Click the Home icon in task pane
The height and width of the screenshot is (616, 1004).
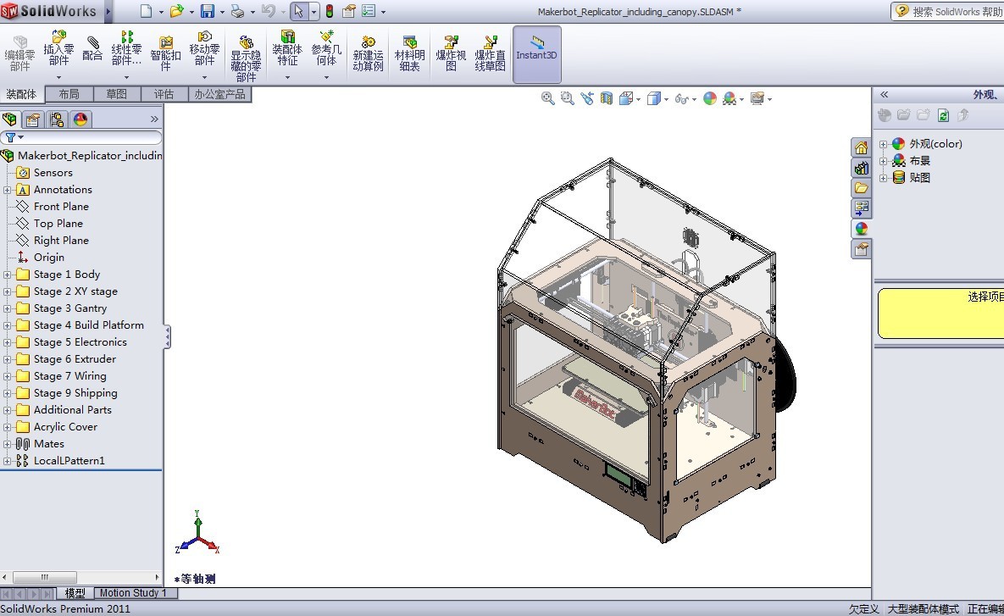point(861,148)
